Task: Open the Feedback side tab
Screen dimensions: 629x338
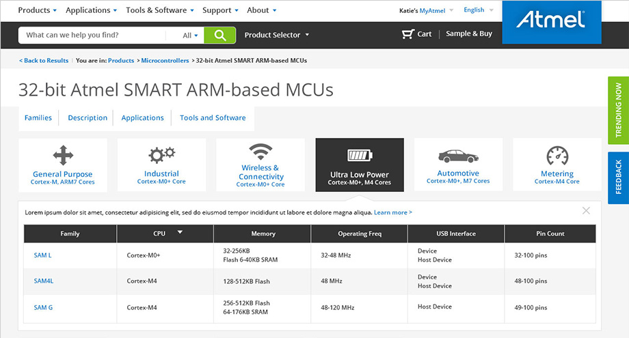Action: tap(618, 178)
